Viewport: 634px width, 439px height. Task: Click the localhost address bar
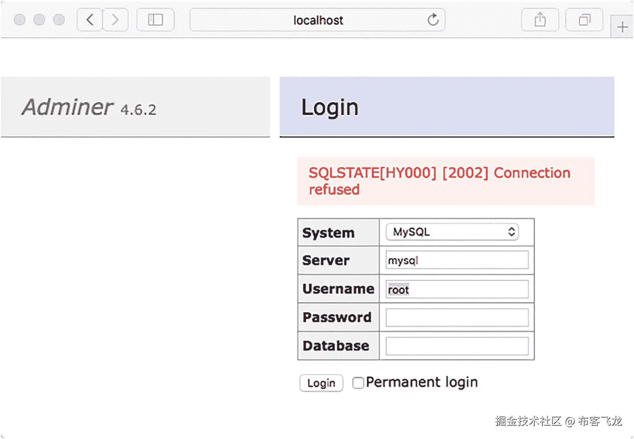click(x=317, y=20)
